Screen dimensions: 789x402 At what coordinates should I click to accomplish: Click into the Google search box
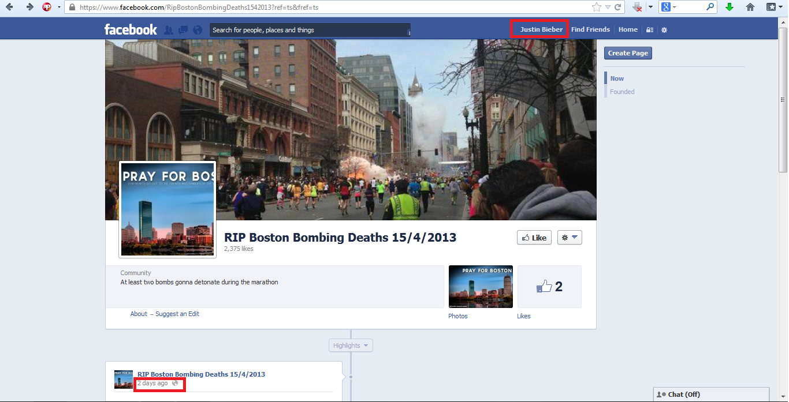click(x=690, y=7)
